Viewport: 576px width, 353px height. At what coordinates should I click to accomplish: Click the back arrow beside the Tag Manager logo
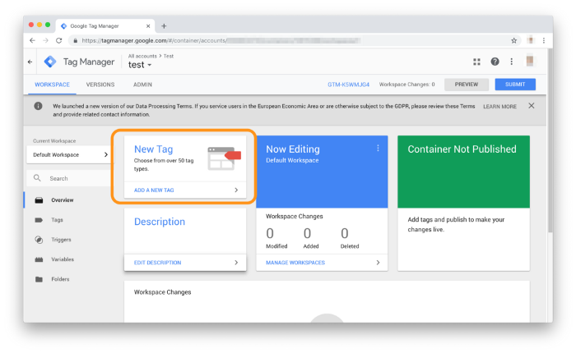[x=30, y=62]
